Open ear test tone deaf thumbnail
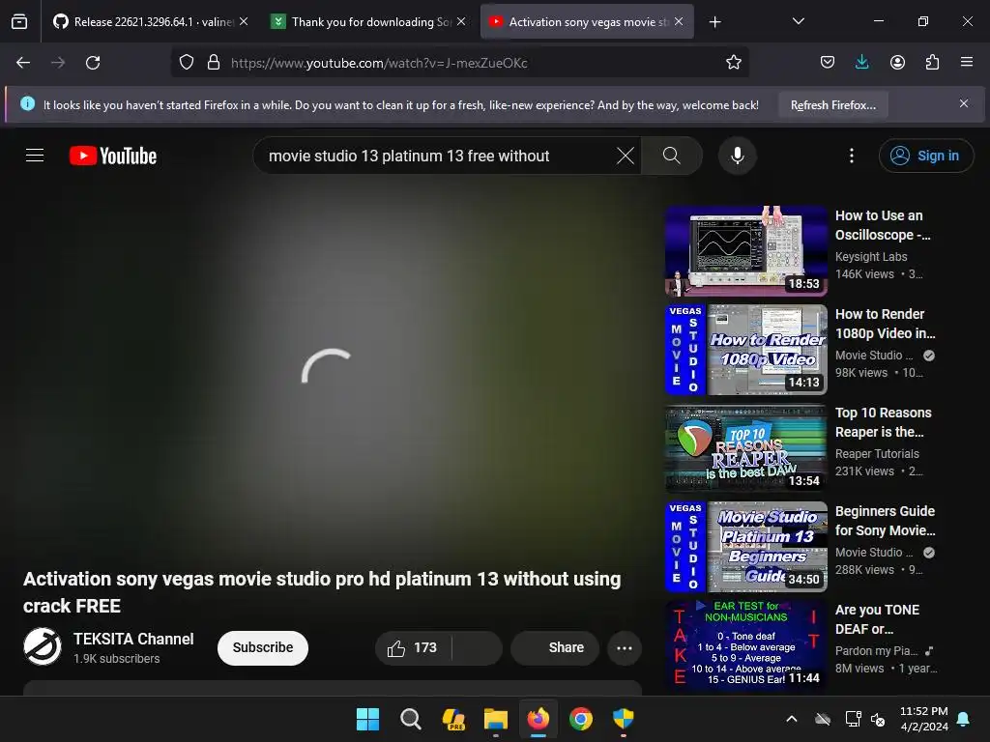Screen dimensions: 990x742 pos(746,644)
